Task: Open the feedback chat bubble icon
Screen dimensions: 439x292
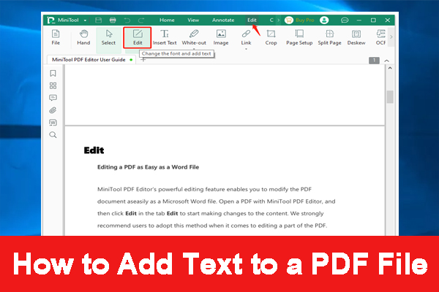Action: 345,20
